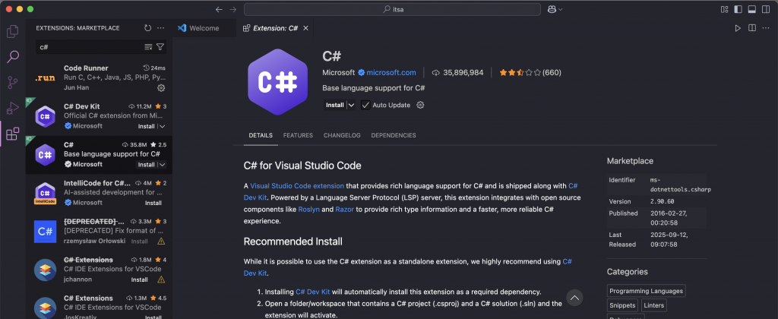Open the Source Control view

pos(12,83)
